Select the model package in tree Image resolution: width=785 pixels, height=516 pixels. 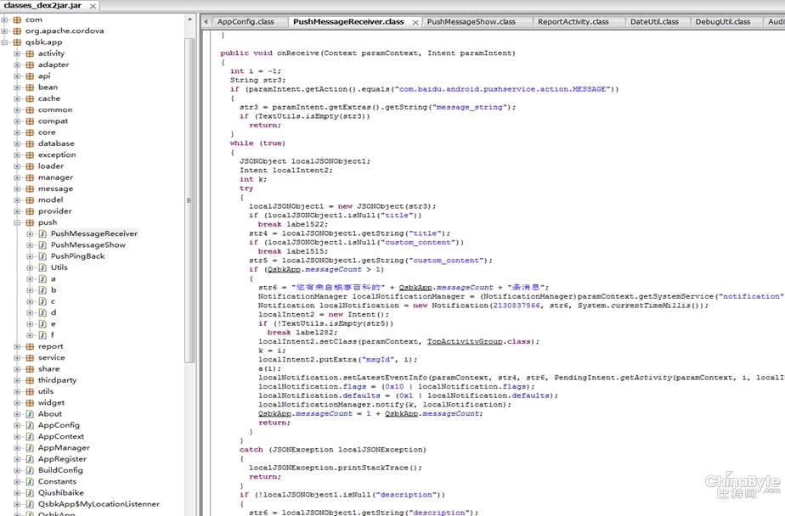point(51,200)
